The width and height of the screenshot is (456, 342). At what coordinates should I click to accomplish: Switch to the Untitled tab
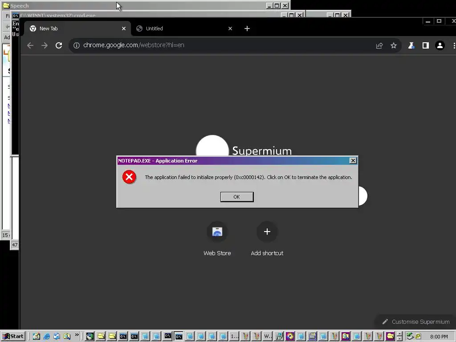tap(183, 28)
